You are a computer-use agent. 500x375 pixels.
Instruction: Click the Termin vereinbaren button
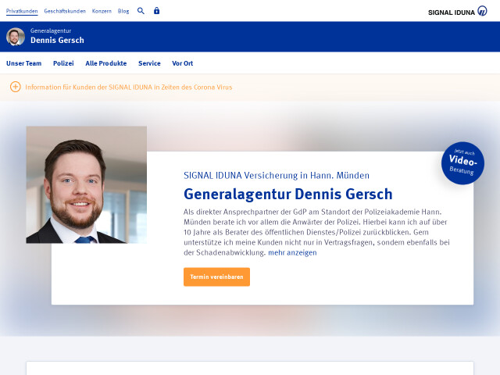tap(216, 277)
